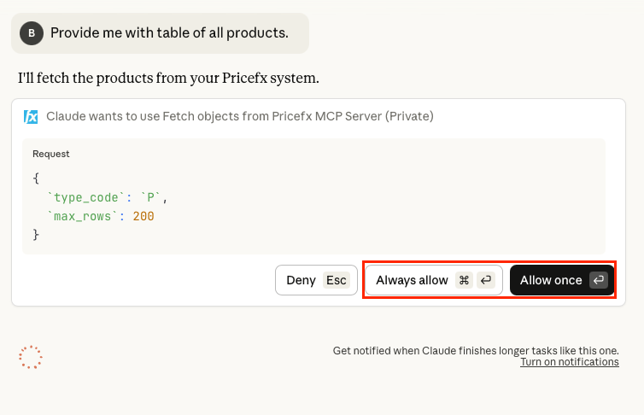
Task: Click the "B" user avatar
Action: [32, 33]
